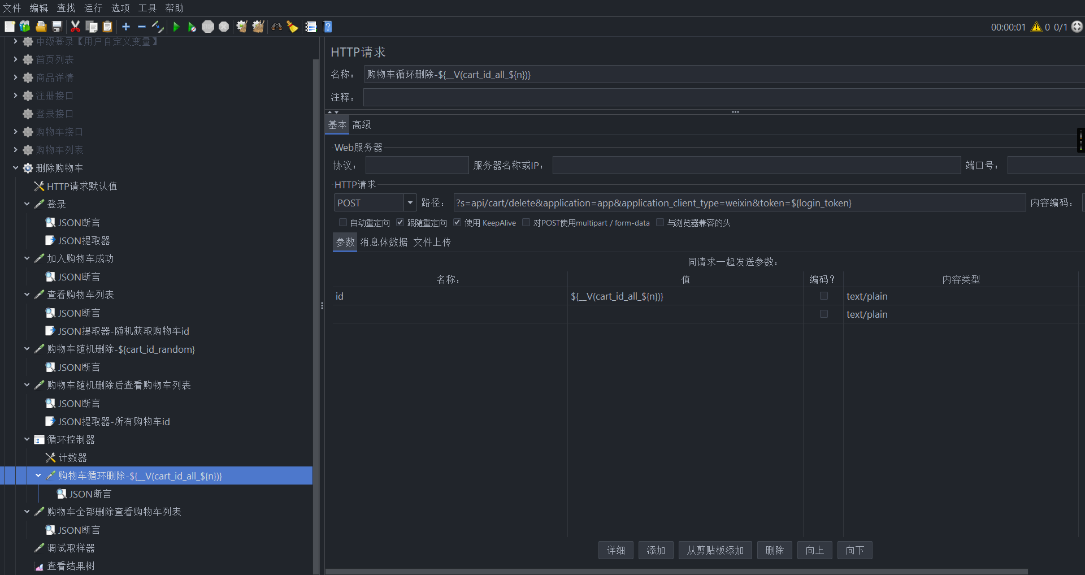The image size is (1085, 575).
Task: Open the 选项 menu
Action: pos(120,8)
